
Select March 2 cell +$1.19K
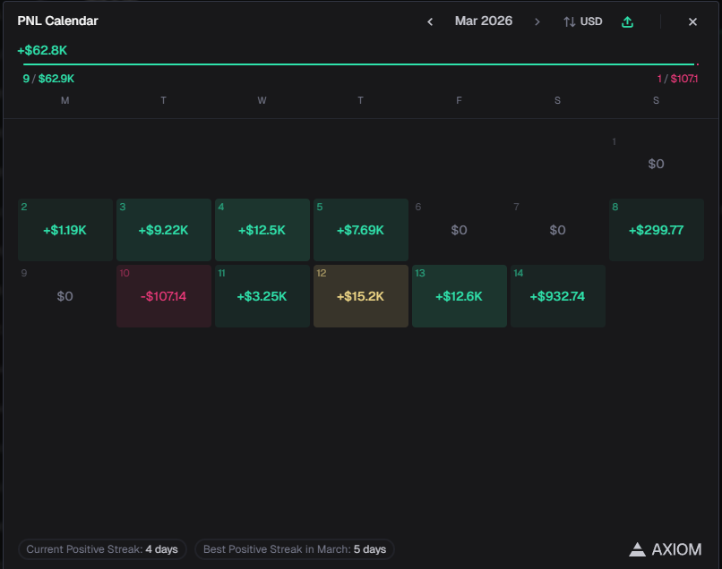pos(64,230)
